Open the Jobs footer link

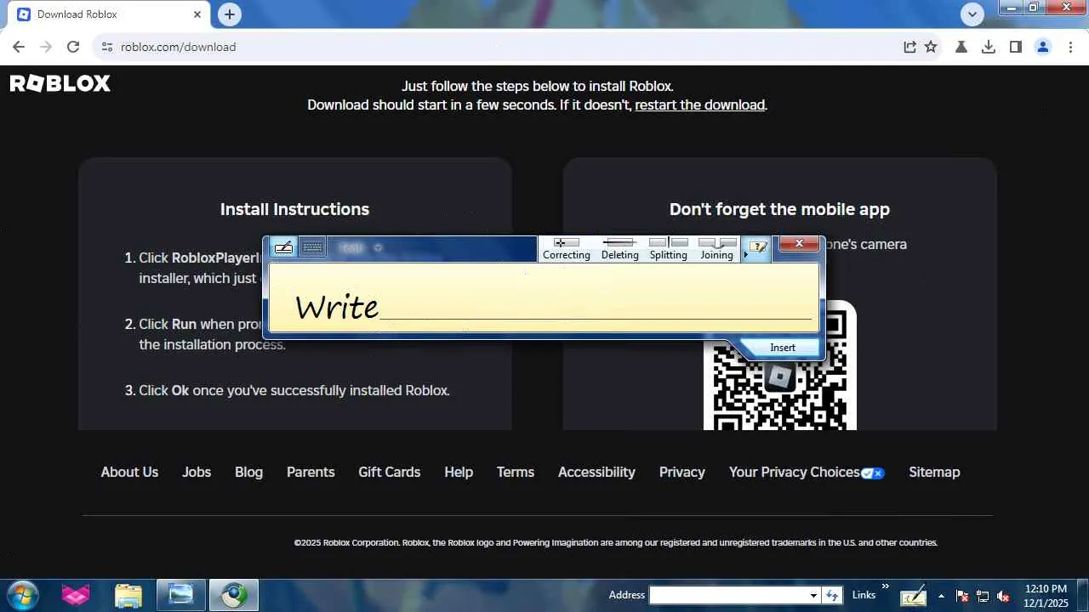click(x=197, y=473)
